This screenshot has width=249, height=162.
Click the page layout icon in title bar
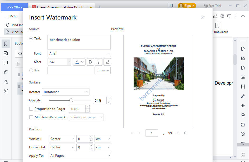[x=171, y=6]
